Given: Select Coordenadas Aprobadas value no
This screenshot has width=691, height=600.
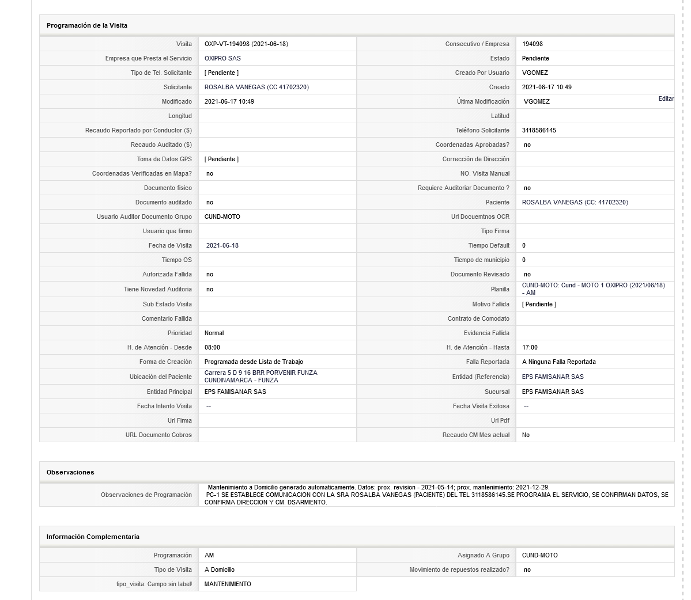Looking at the screenshot, I should pos(527,145).
